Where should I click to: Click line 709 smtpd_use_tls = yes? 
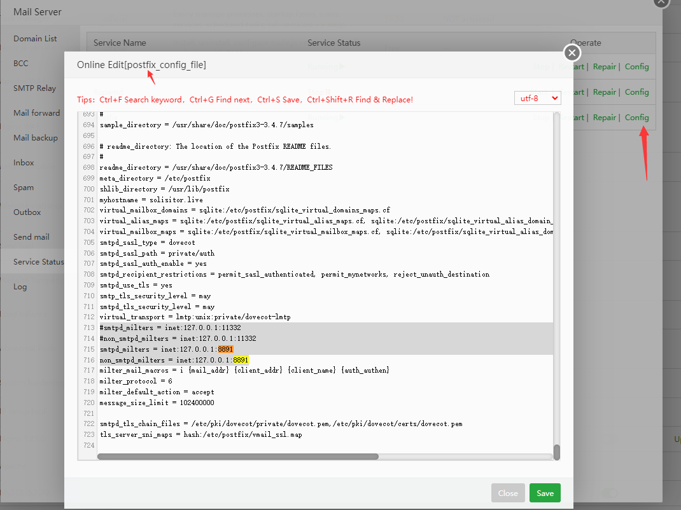[136, 285]
